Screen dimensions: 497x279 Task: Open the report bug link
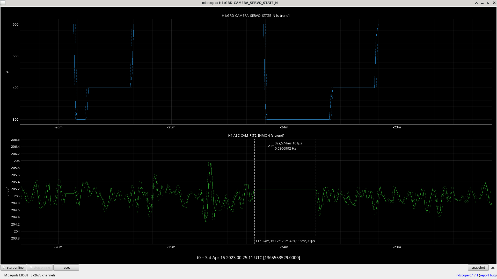click(x=488, y=275)
